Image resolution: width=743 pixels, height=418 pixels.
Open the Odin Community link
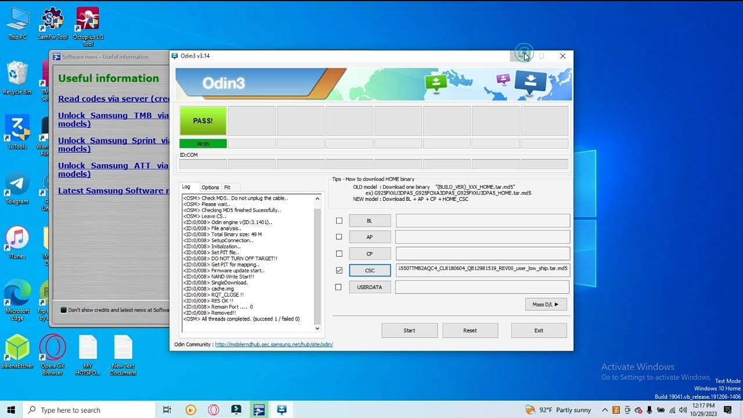click(x=274, y=344)
